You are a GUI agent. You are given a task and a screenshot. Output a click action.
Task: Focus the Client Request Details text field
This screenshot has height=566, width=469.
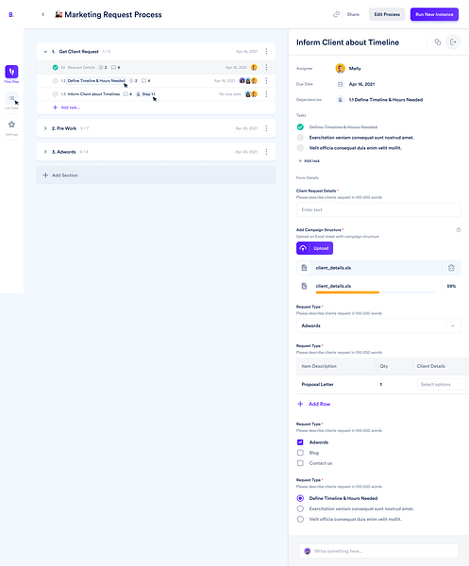(x=378, y=209)
